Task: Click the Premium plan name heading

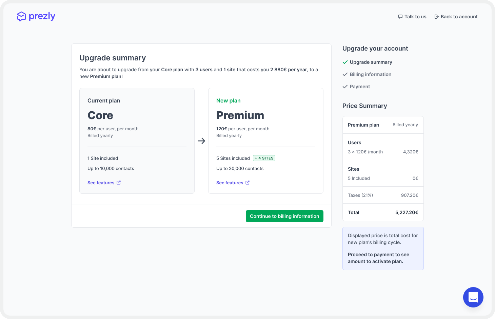Action: coord(240,115)
